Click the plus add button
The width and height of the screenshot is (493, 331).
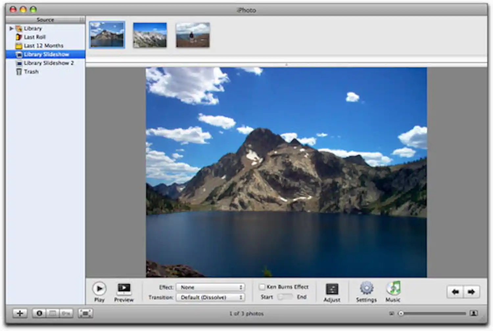[20, 313]
